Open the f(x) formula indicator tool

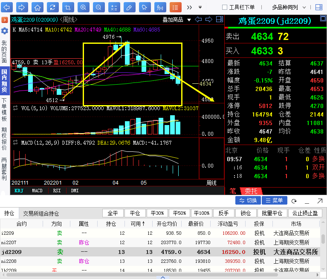click(160, 7)
